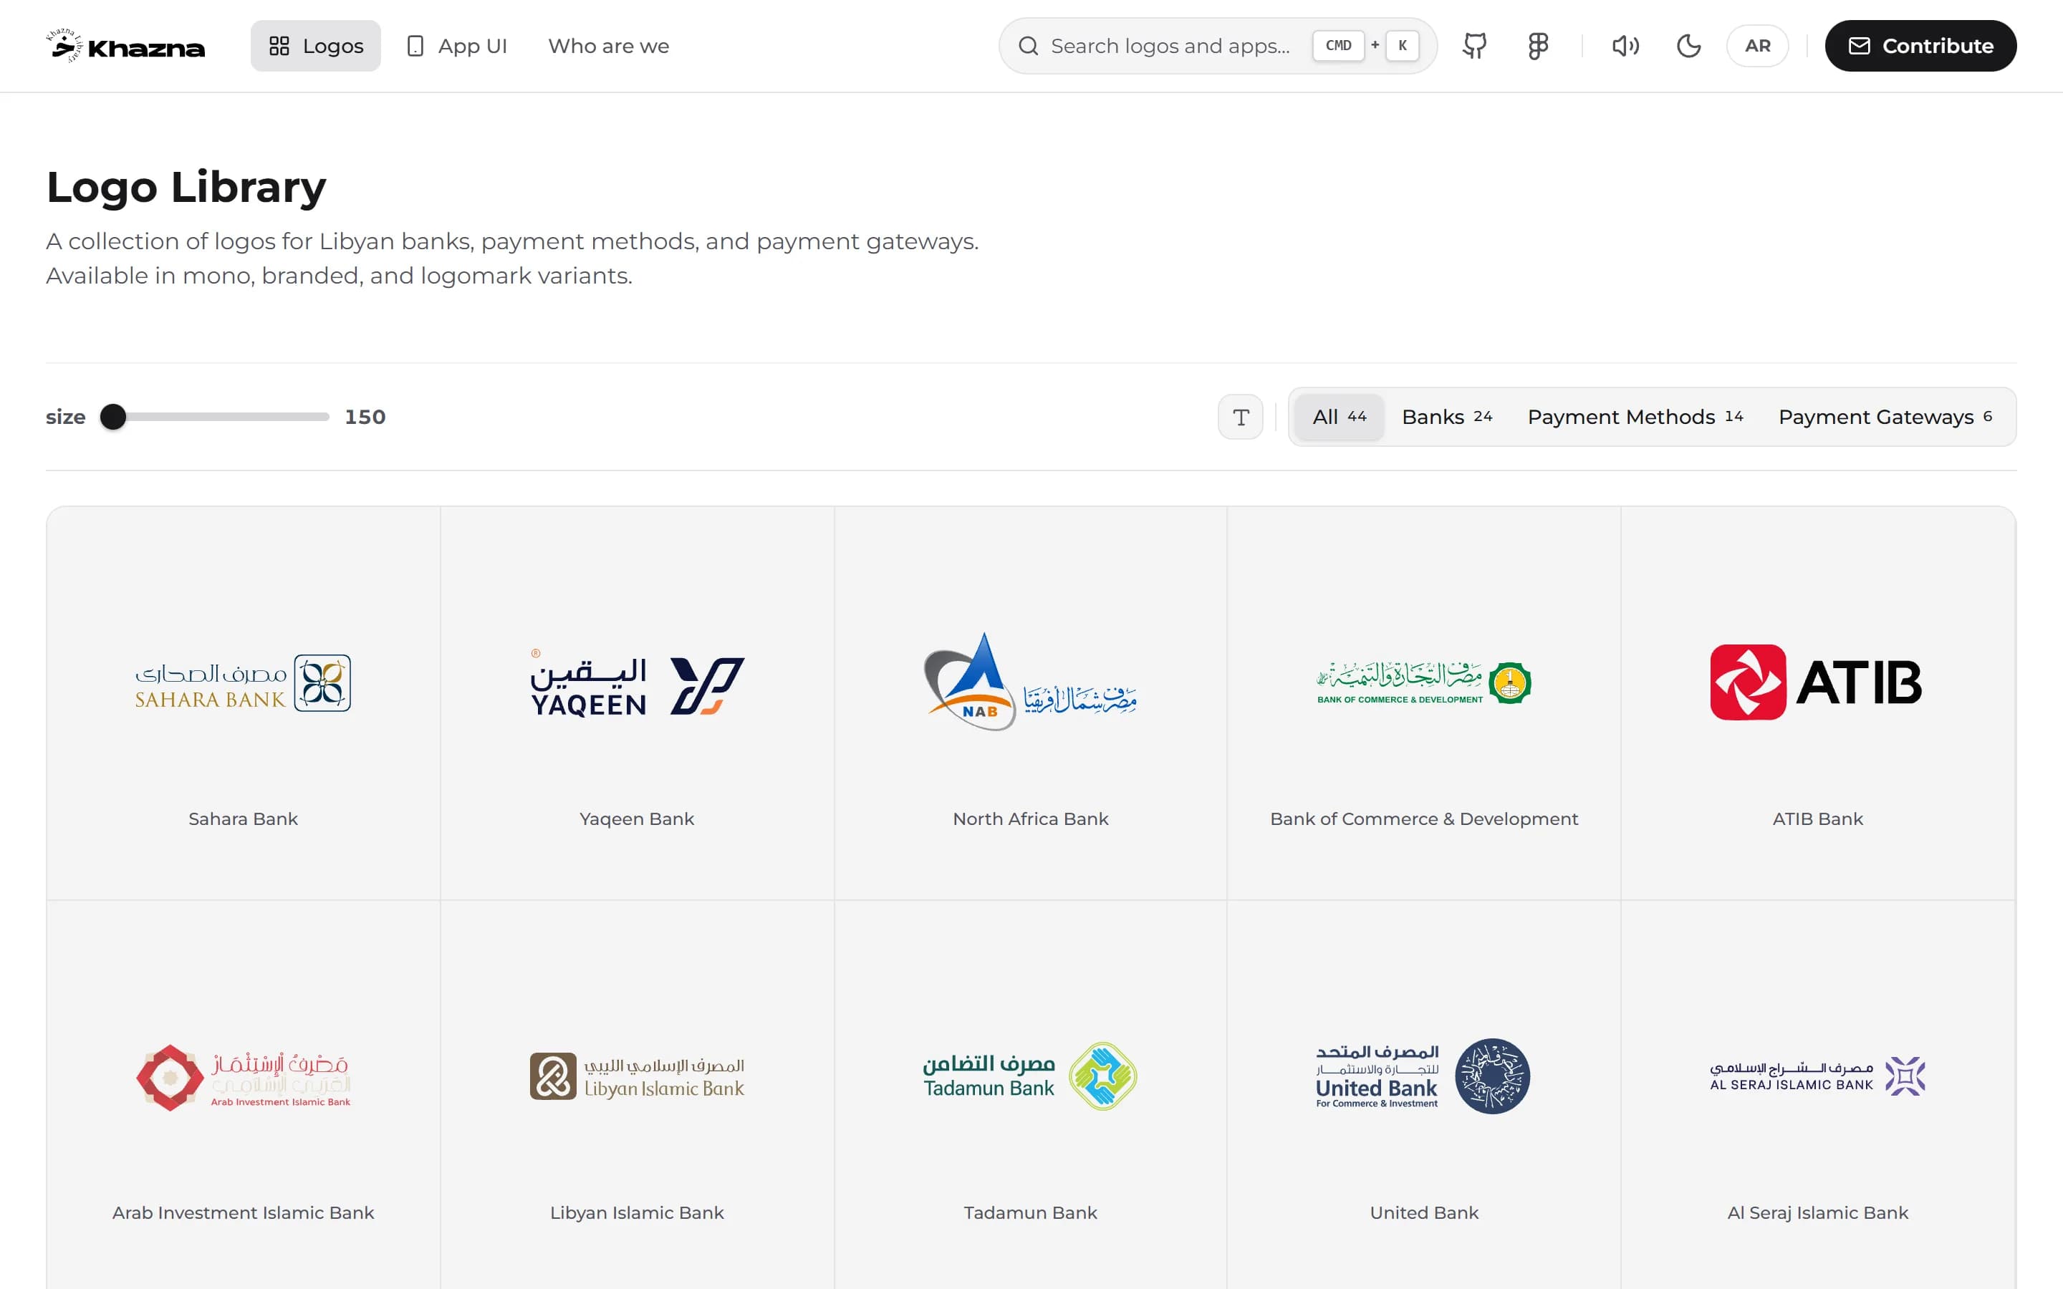Select the Libyan Islamic Bank logo
Image resolution: width=2063 pixels, height=1289 pixels.
[x=637, y=1076]
